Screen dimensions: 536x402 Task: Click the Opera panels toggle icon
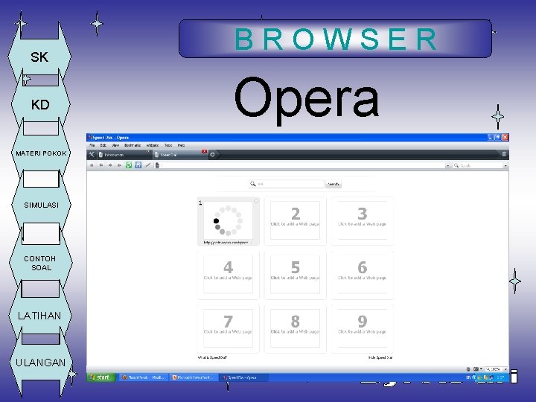tap(92, 155)
